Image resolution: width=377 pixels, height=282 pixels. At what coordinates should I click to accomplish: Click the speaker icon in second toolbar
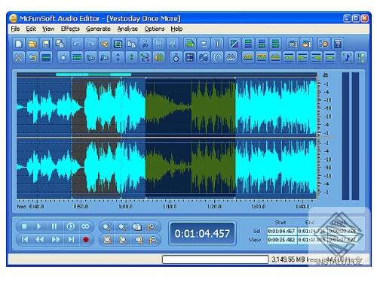(158, 57)
